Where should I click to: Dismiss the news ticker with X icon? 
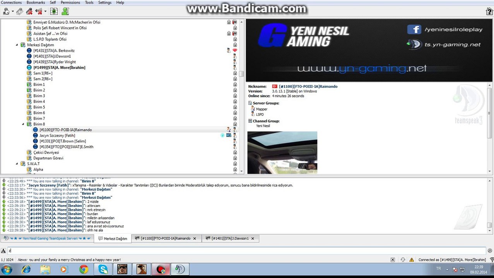(x=393, y=260)
